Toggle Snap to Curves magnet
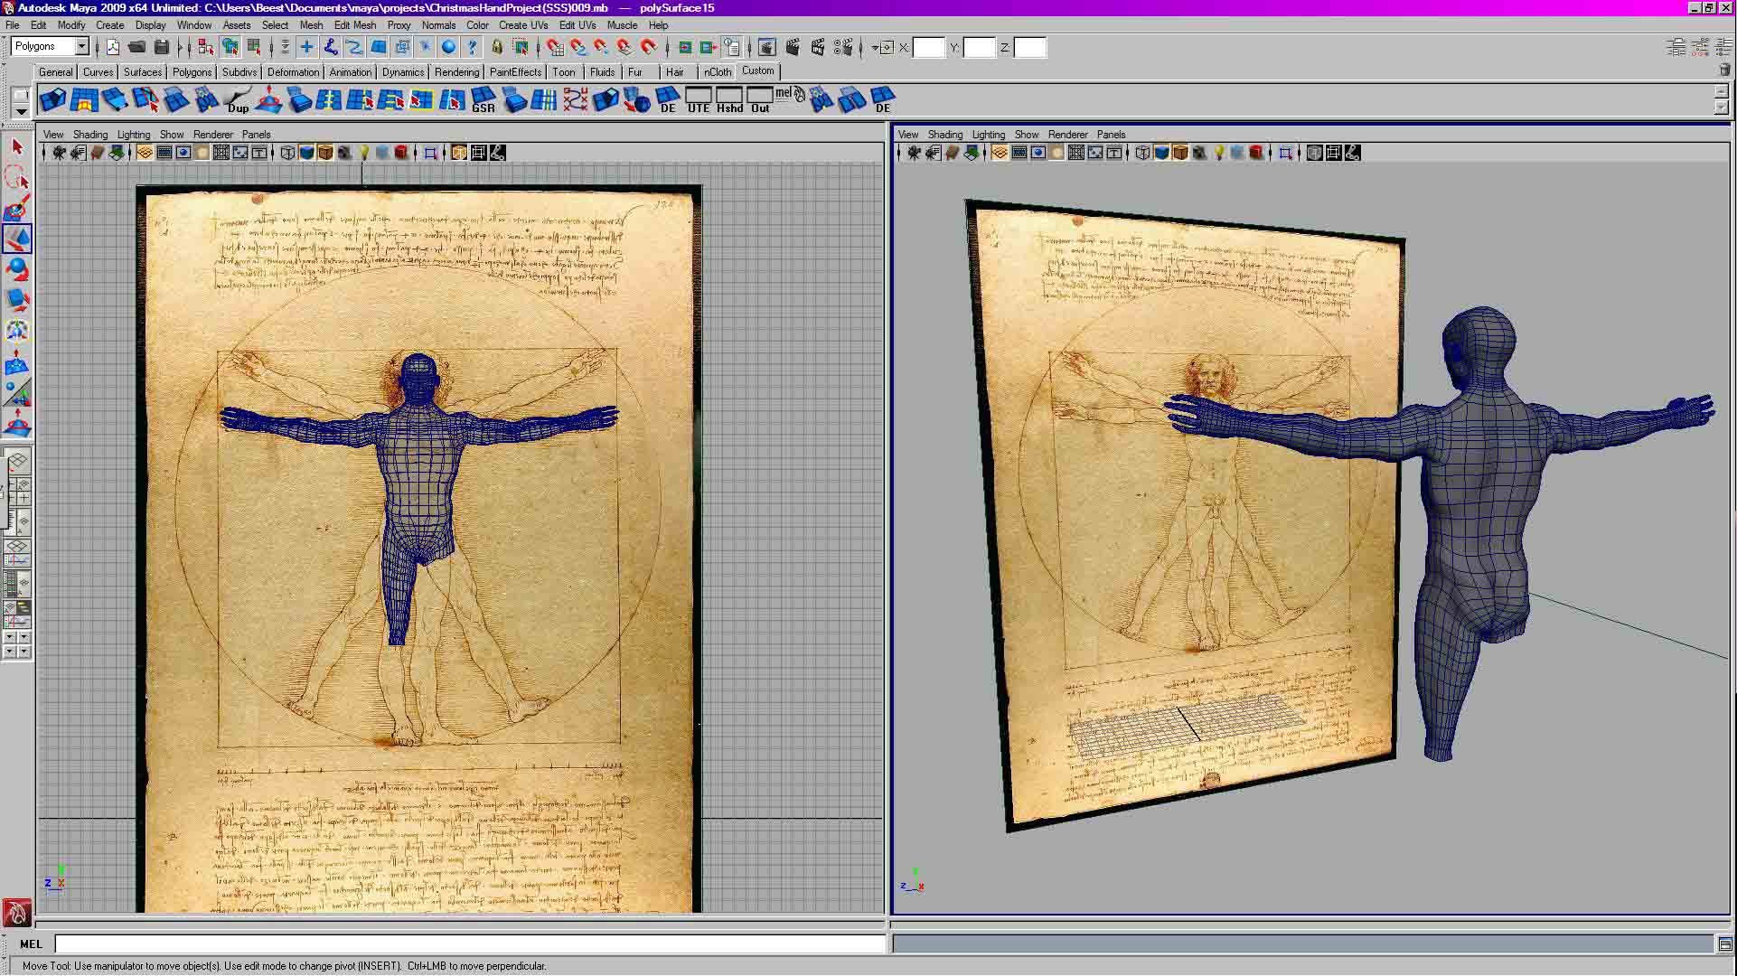This screenshot has height=976, width=1737. (578, 47)
